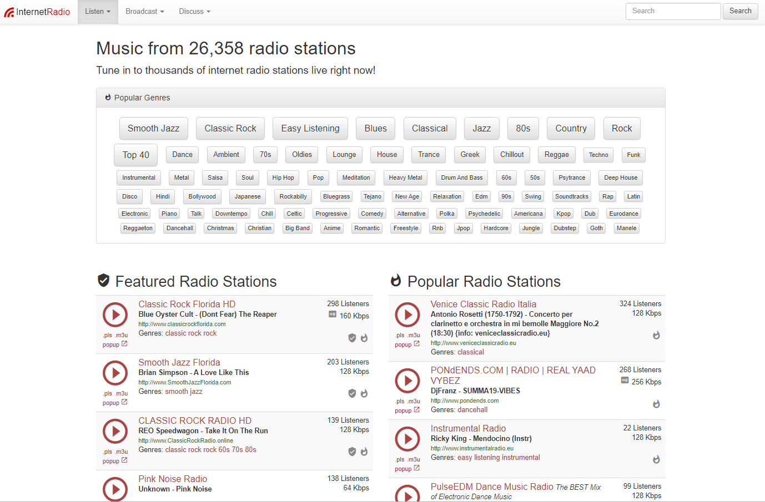Open Classic Rock Florida HD station title
The image size is (765, 502).
(x=187, y=304)
